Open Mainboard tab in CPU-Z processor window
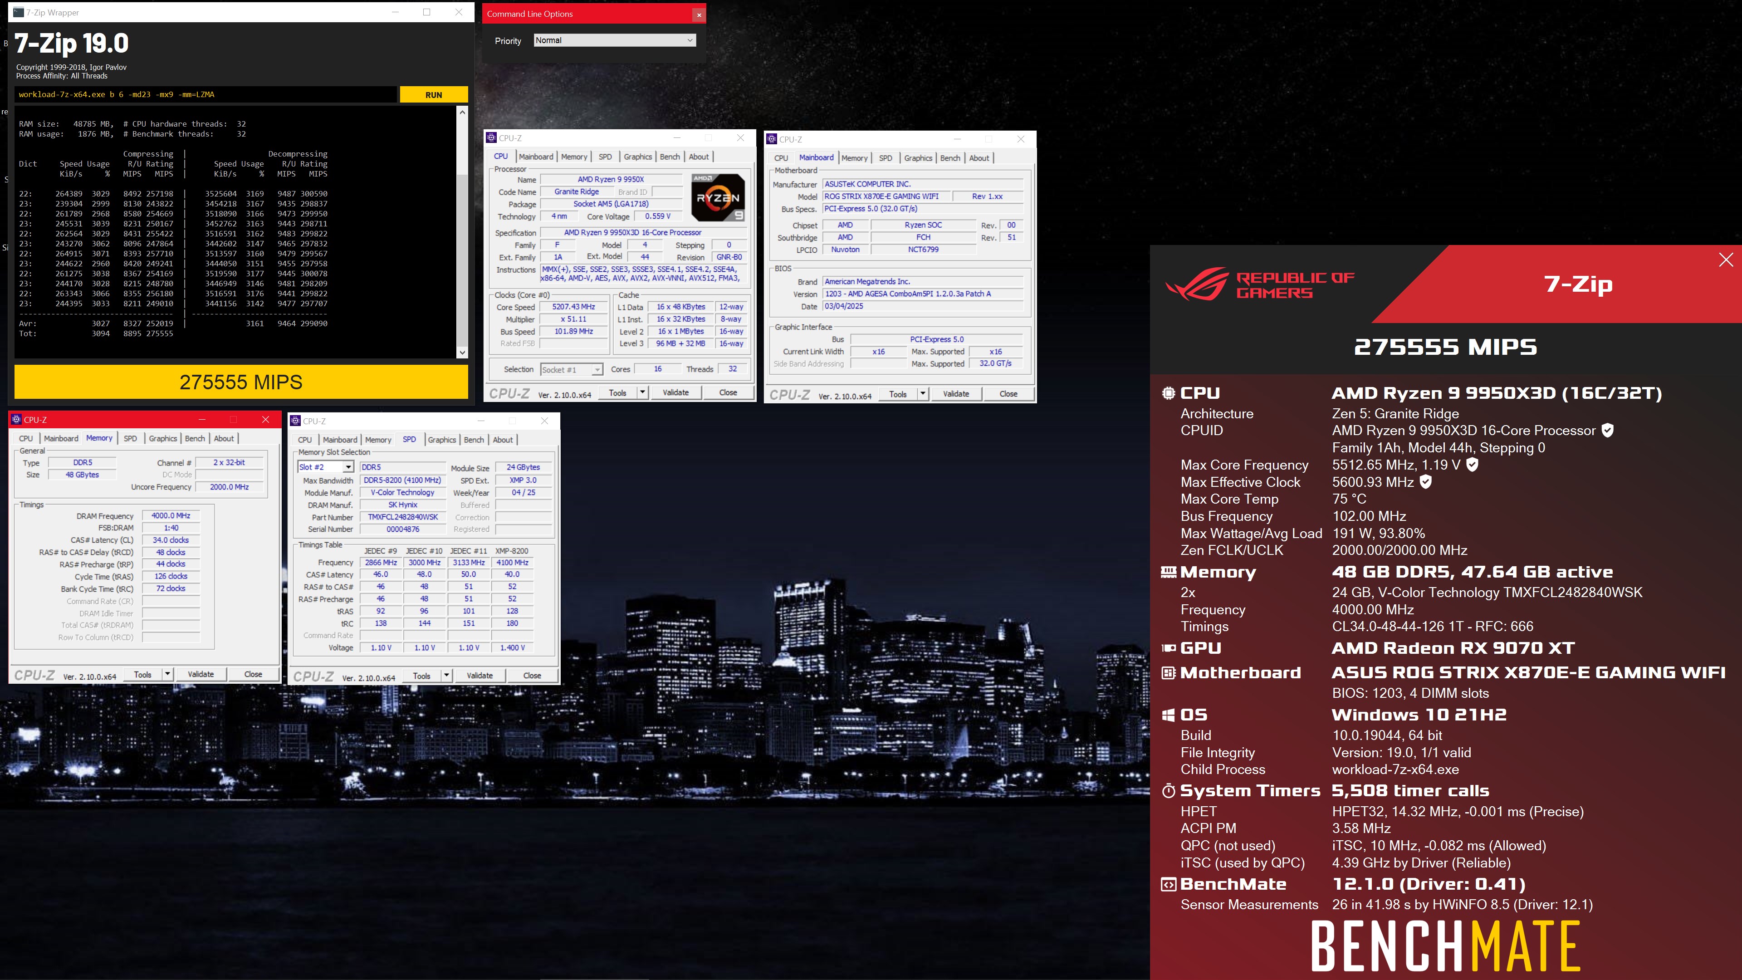 pos(536,157)
